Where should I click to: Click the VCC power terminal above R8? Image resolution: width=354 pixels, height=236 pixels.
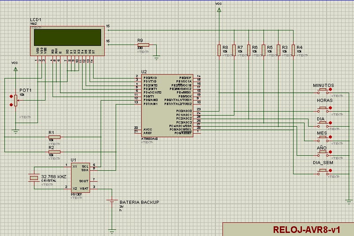pyautogui.click(x=219, y=10)
